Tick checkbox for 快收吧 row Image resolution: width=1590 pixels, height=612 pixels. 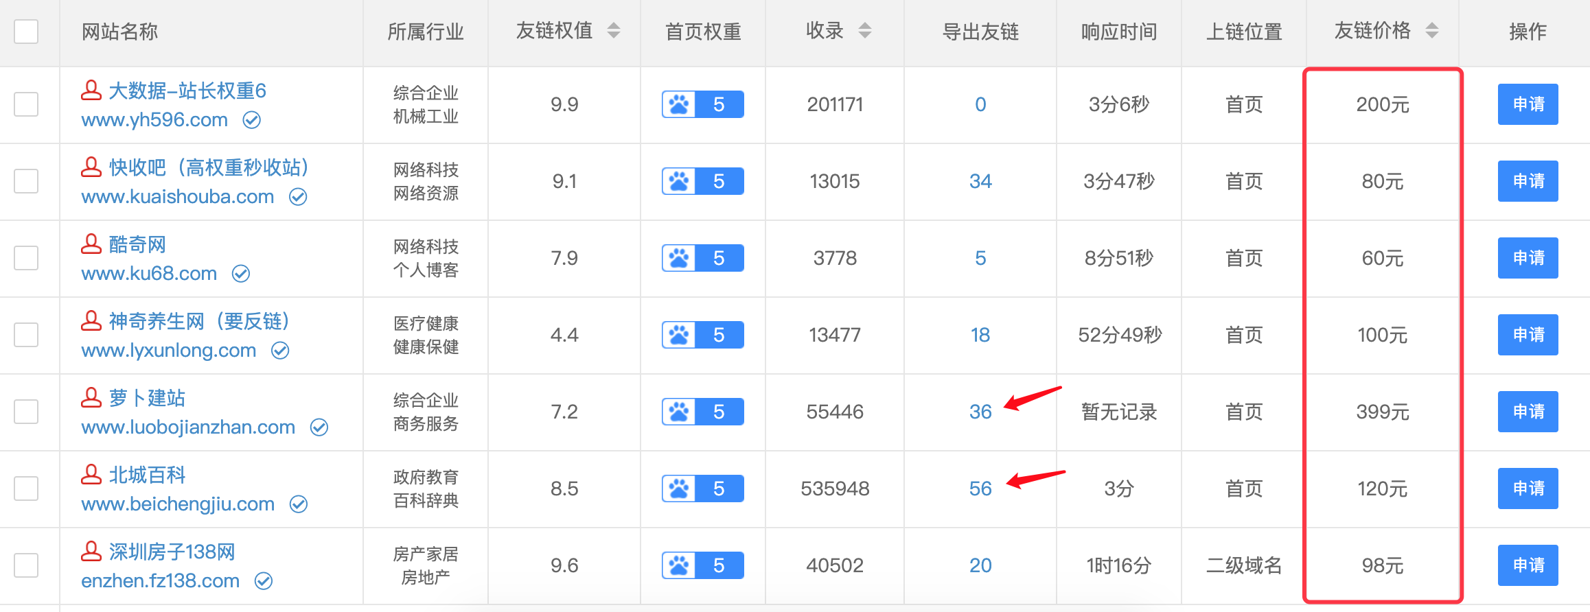26,181
